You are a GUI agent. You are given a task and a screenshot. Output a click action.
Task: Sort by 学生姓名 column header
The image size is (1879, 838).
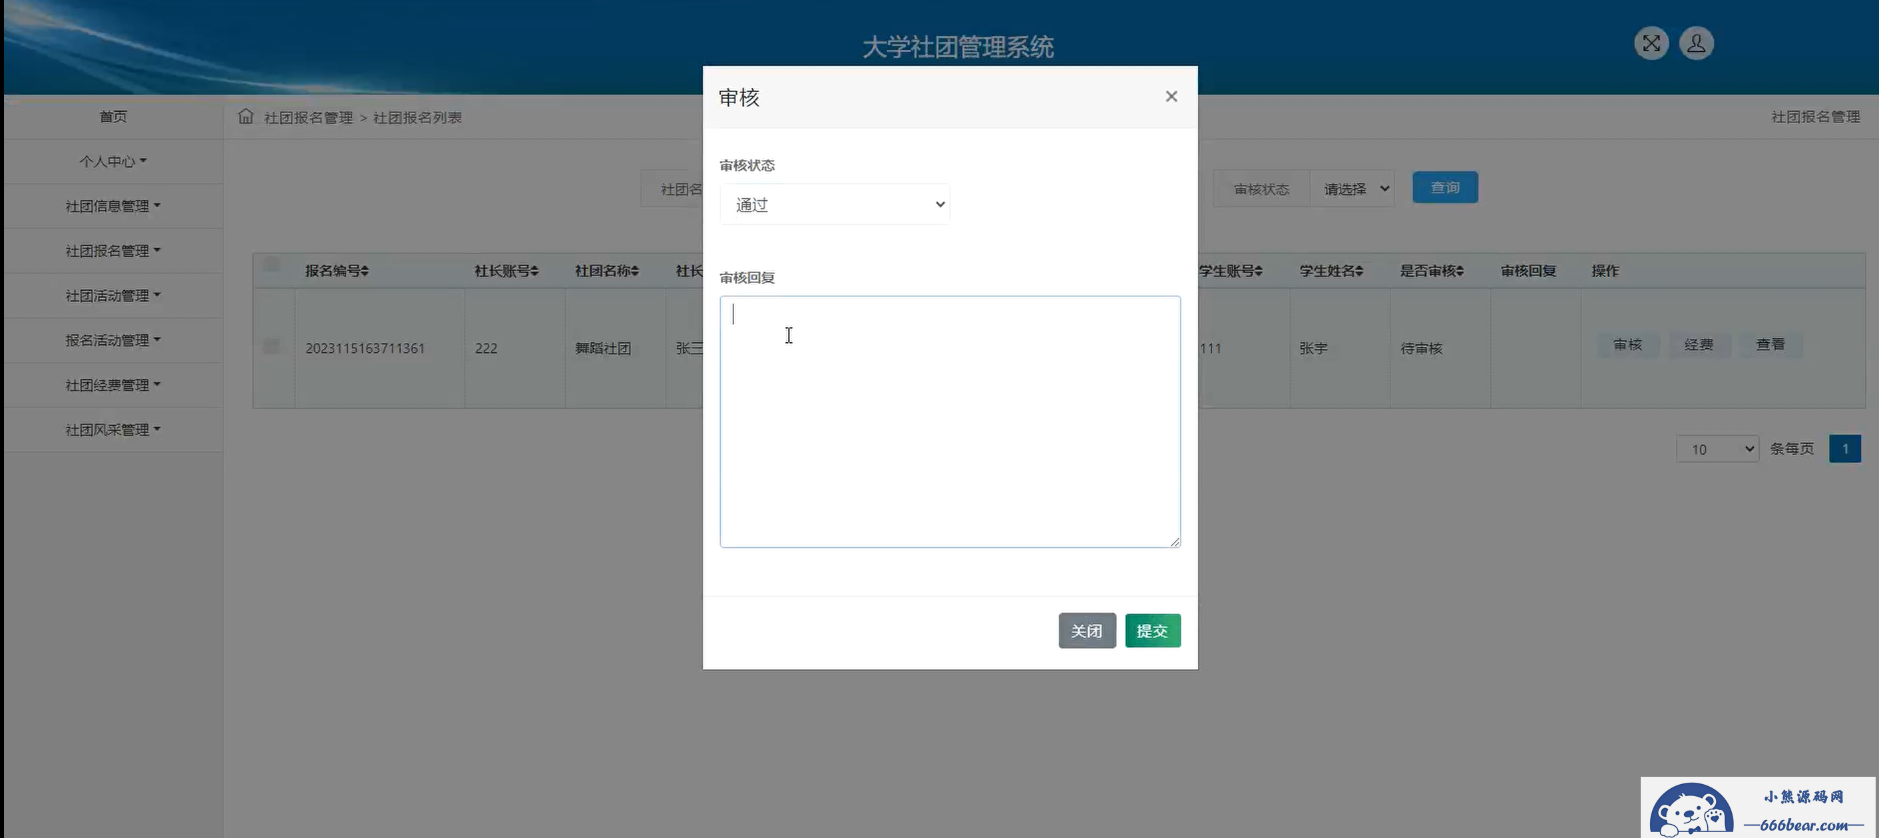point(1331,271)
